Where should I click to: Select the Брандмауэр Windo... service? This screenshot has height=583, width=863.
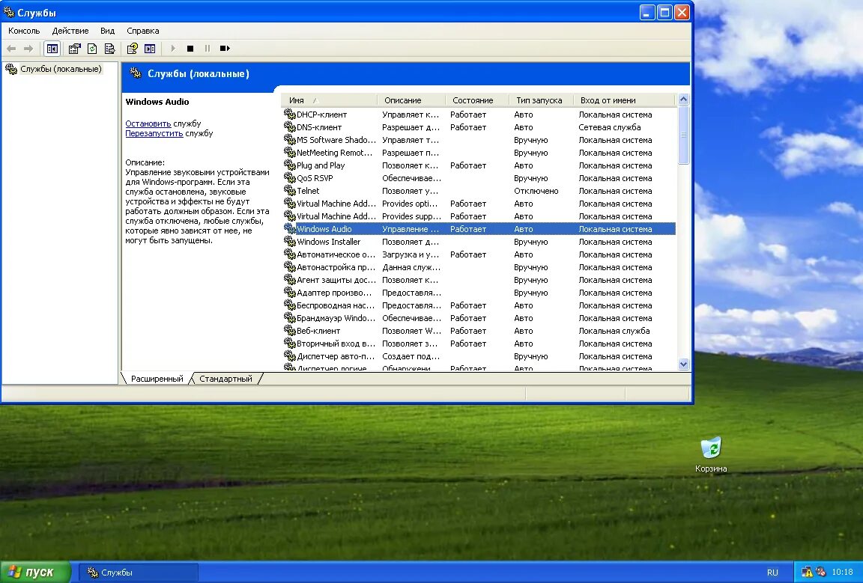336,318
